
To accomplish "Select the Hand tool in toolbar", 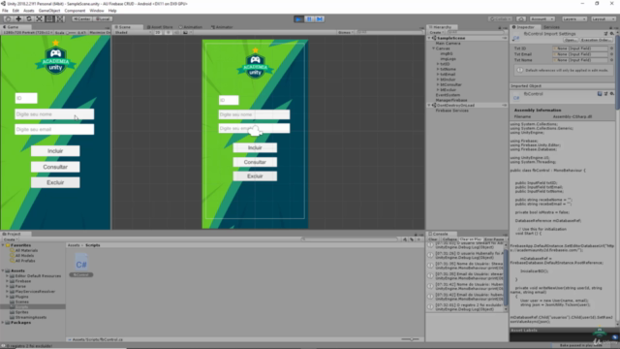I will coord(8,19).
